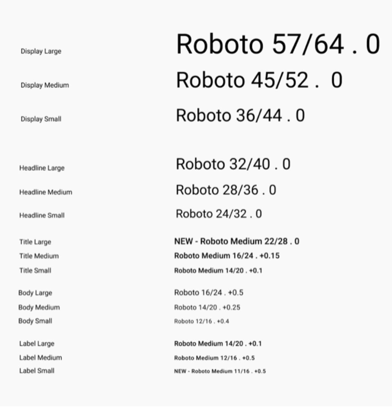Image resolution: width=392 pixels, height=407 pixels.
Task: Select the Headline Large label
Action: (x=42, y=168)
